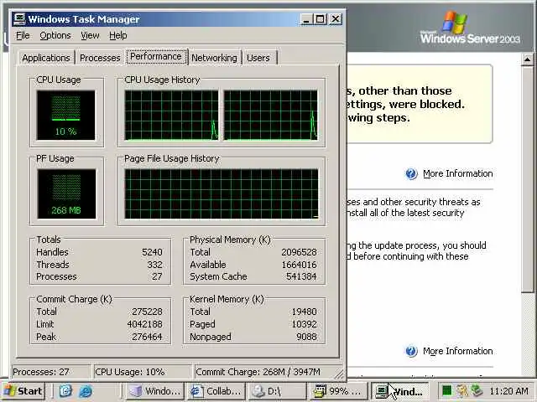Switch to the Networking tab

(214, 58)
